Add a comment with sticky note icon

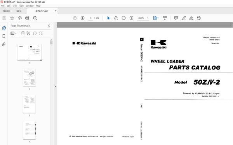click(x=176, y=18)
